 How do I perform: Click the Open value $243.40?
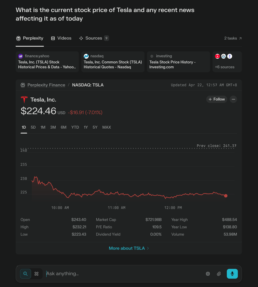pyautogui.click(x=79, y=220)
